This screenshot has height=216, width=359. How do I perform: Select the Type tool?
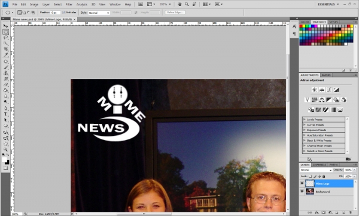coord(6,114)
